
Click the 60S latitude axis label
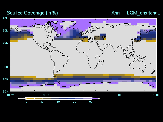coord(5,79)
